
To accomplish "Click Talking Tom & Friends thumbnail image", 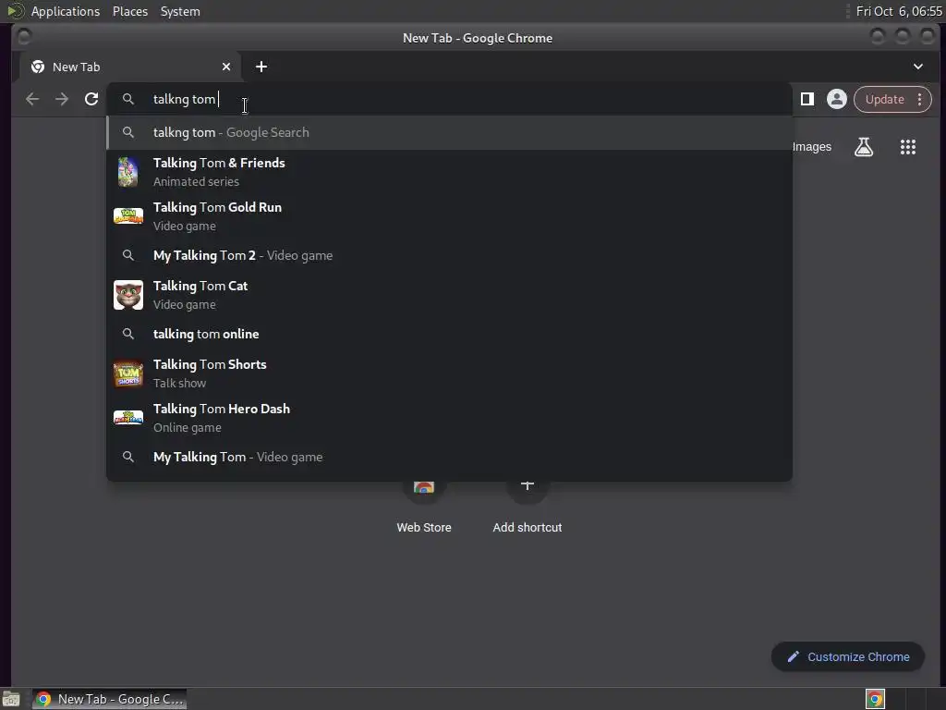I will pos(127,172).
